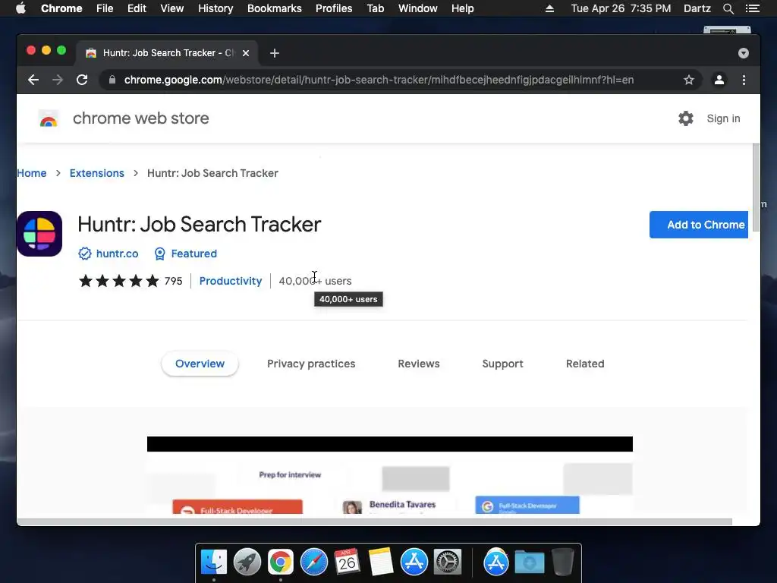Open a new tab with the plus icon
This screenshot has height=583, width=777.
pyautogui.click(x=275, y=53)
